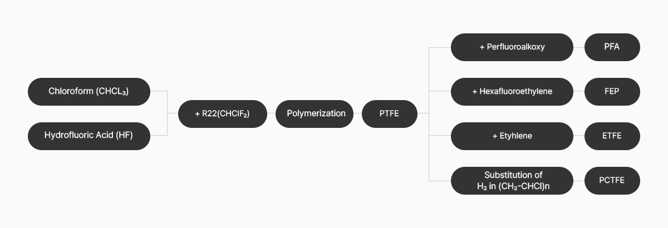Select the Substitution of H₂ box

pyautogui.click(x=512, y=181)
